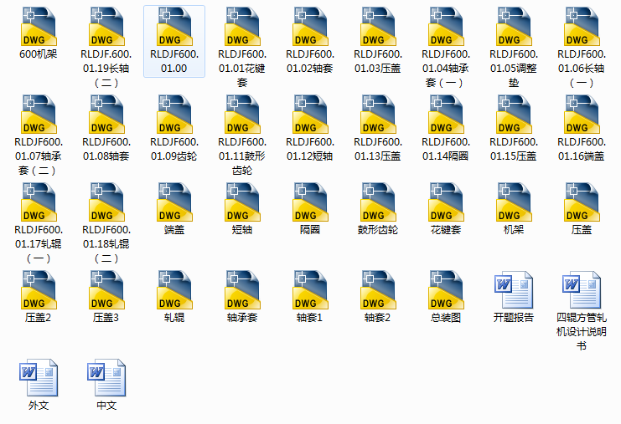Select the 机架 DWG file icon
The width and height of the screenshot is (621, 424).
click(514, 202)
